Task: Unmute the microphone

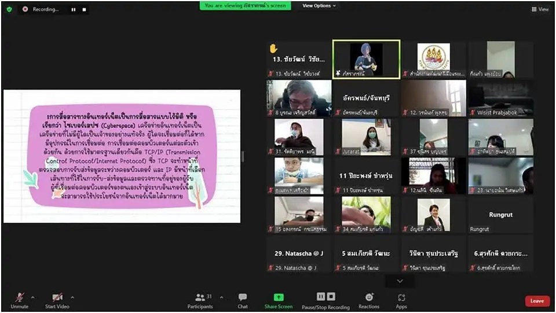Action: [19, 300]
